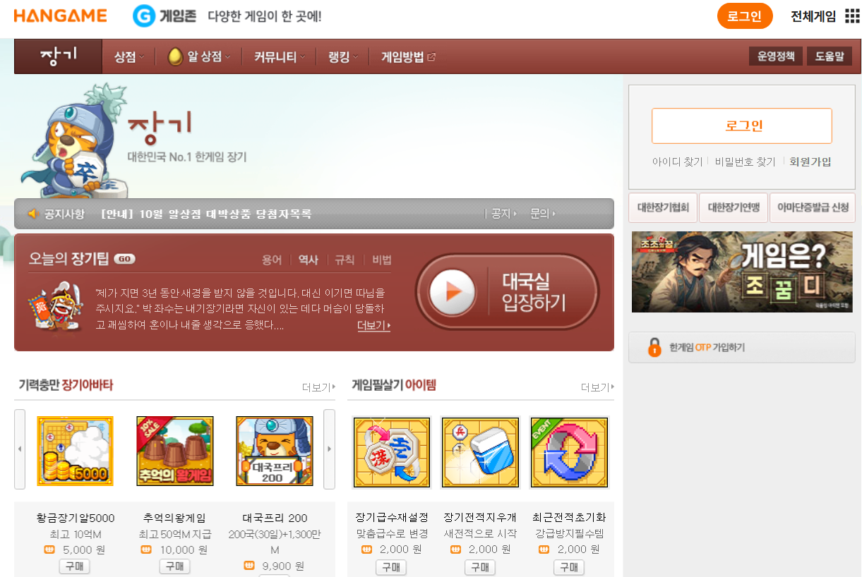Switch to the 비법 tip tab

point(382,260)
